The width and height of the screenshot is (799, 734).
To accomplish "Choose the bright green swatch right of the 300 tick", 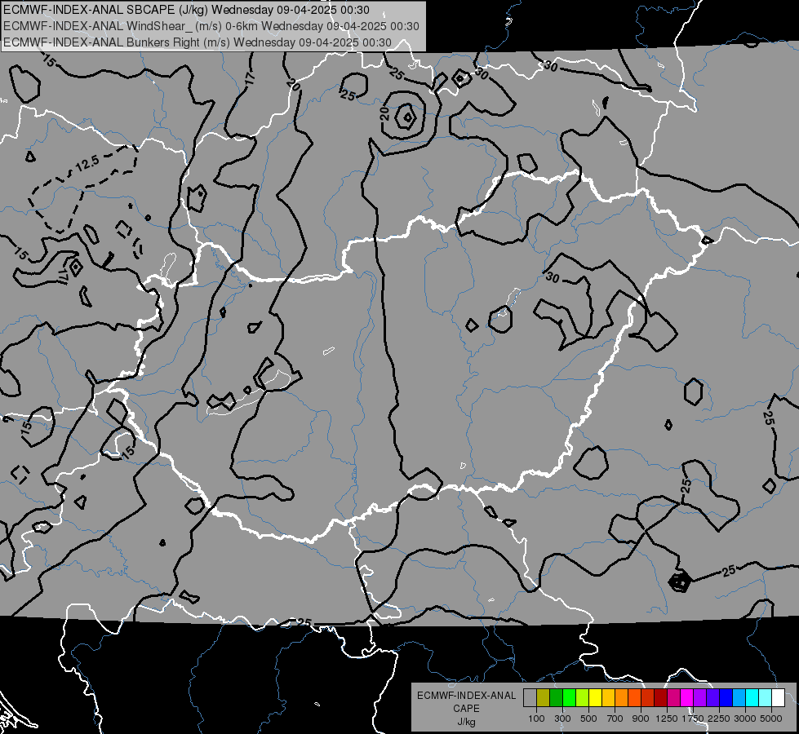I will click(x=569, y=697).
